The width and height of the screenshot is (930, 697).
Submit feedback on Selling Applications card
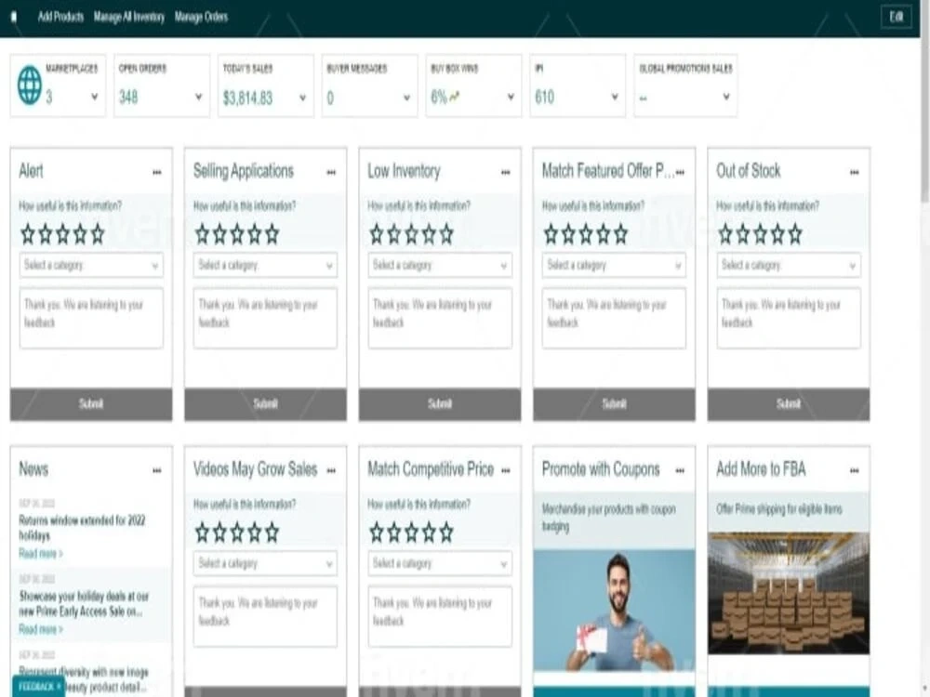pos(266,404)
